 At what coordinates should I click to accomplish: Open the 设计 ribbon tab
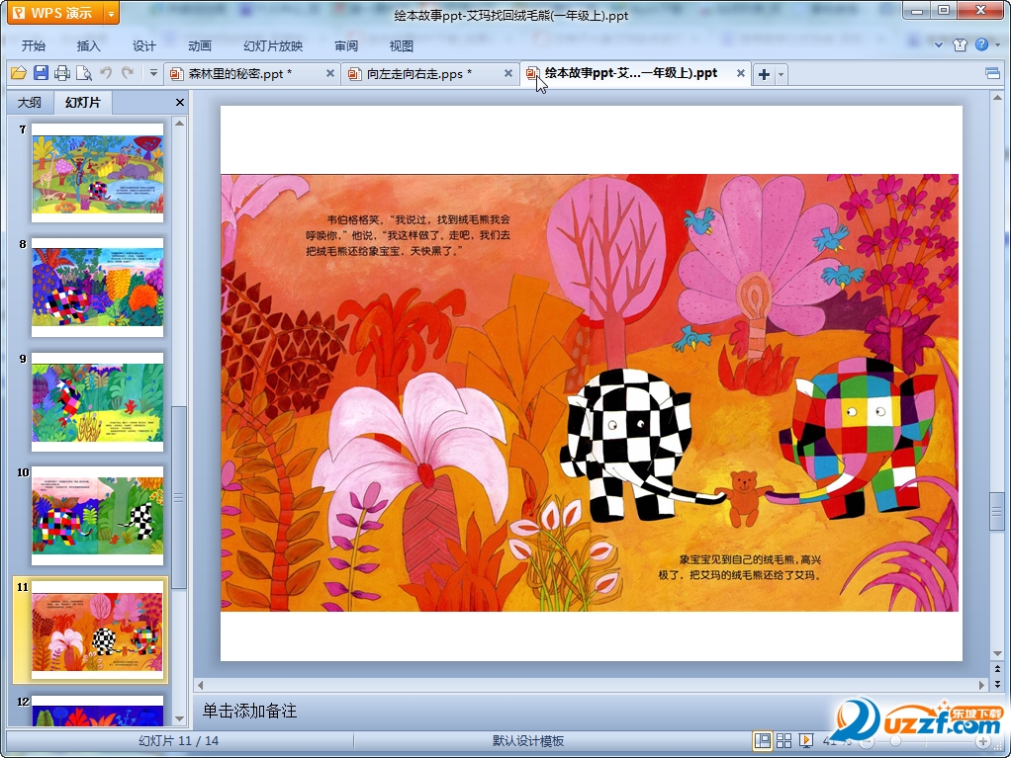tap(144, 45)
